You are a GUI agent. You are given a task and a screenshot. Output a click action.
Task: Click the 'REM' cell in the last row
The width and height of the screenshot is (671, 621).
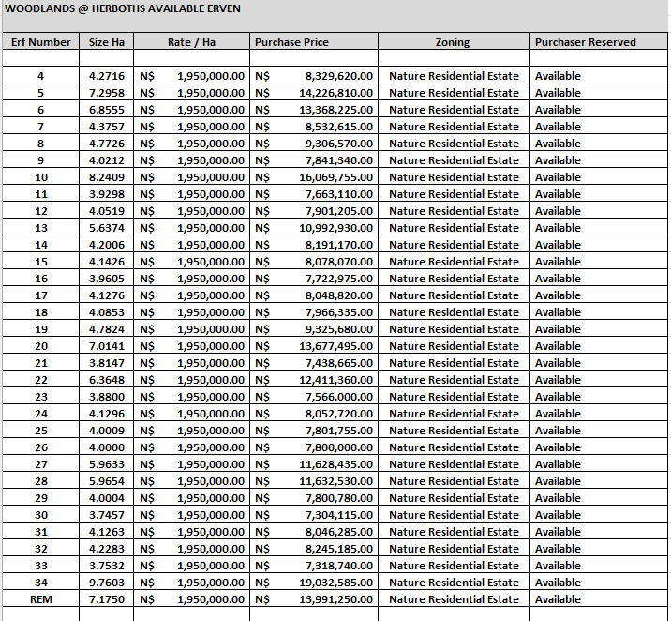pyautogui.click(x=40, y=599)
